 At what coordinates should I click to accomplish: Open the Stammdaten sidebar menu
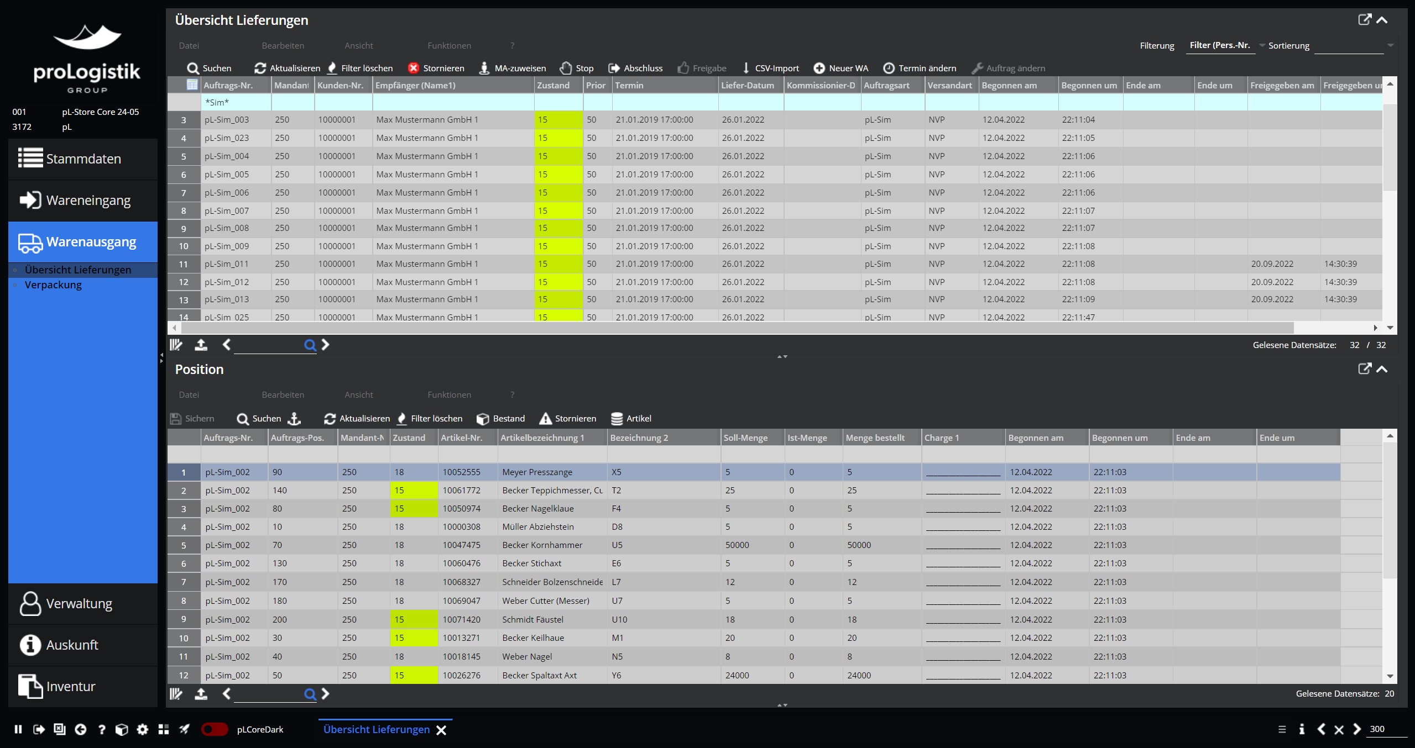point(83,159)
